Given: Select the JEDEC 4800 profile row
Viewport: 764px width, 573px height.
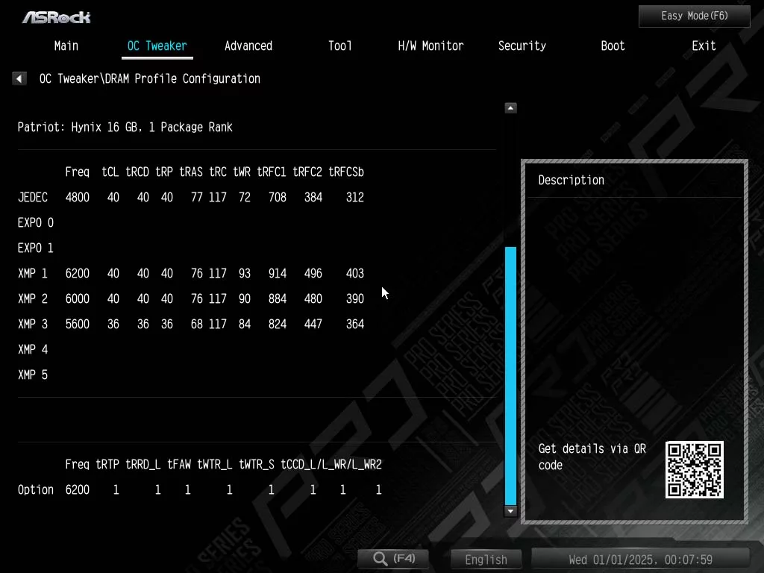Looking at the screenshot, I should tap(190, 198).
